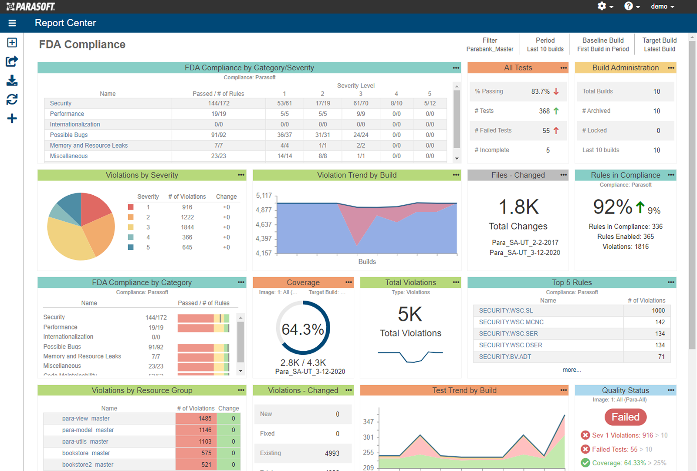The height and width of the screenshot is (471, 697).
Task: Click the 64.3% coverage donut chart
Action: coord(303,328)
